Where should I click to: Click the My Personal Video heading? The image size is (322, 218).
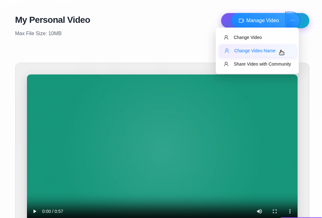(x=53, y=20)
